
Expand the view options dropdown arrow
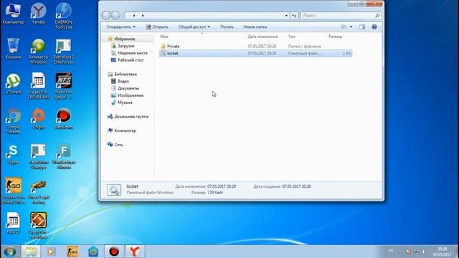click(351, 27)
